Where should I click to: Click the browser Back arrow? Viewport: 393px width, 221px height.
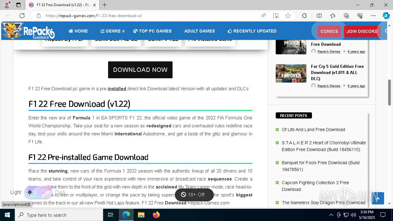tap(9, 16)
